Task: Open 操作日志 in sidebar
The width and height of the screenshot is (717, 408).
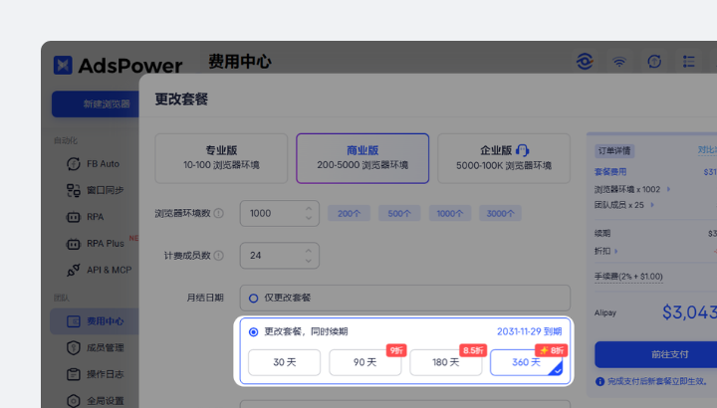Action: (96, 374)
